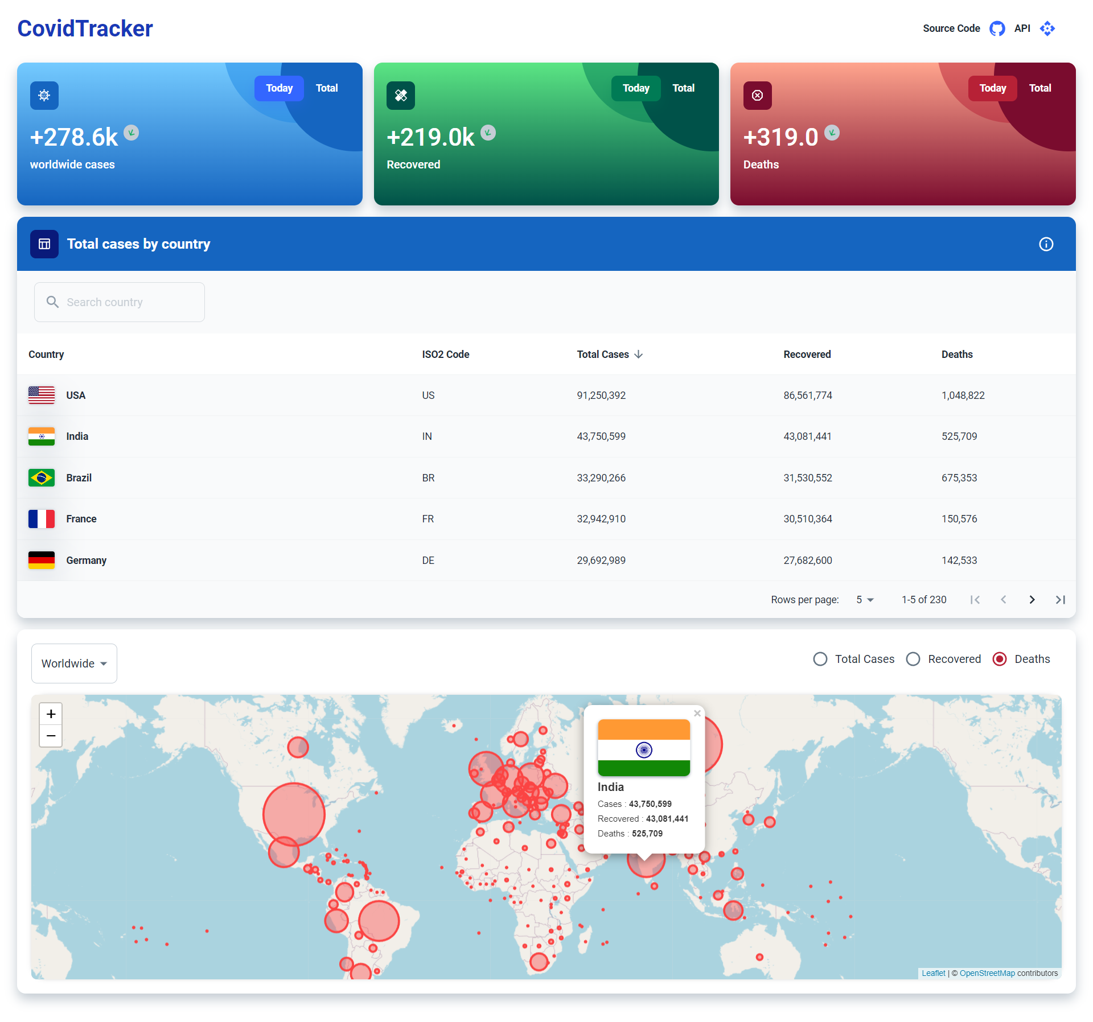Open the Worldwide region dropdown

[74, 664]
